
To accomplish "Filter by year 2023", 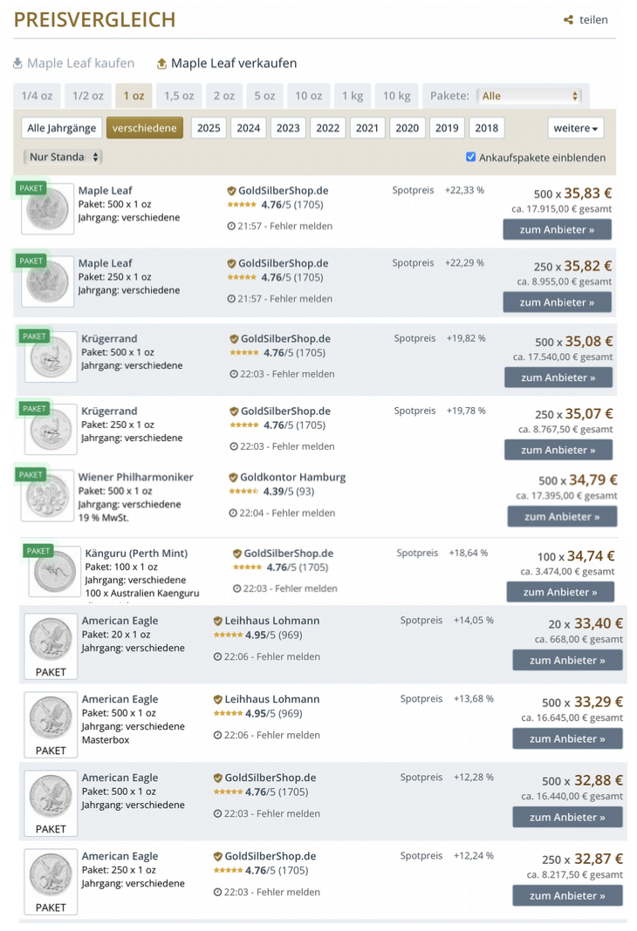I will (x=288, y=128).
